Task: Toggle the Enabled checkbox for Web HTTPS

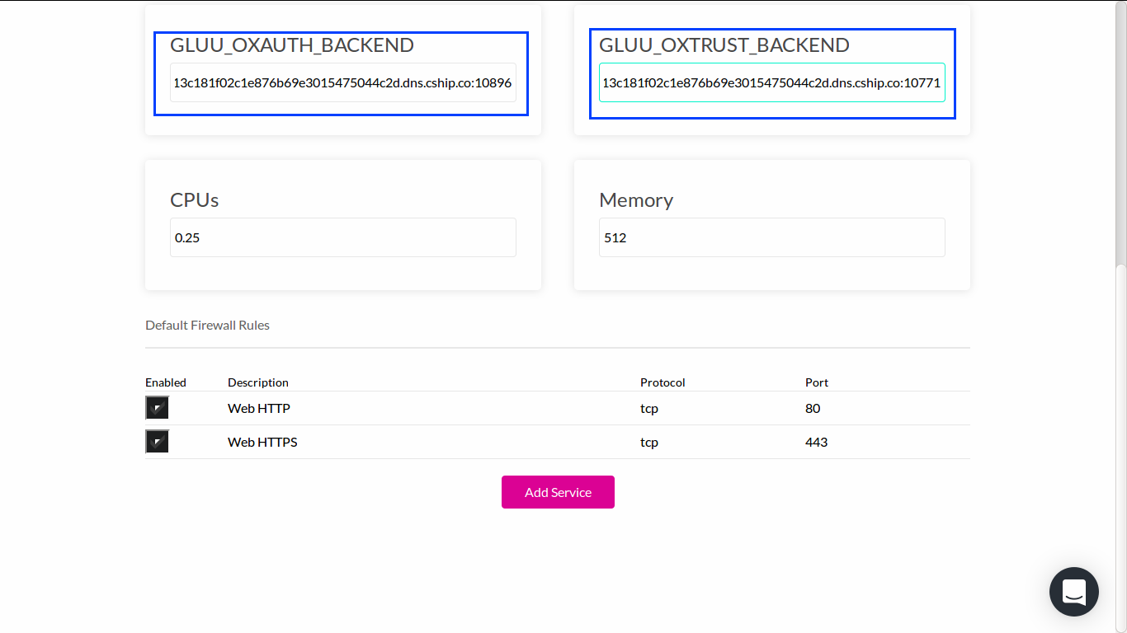Action: (x=157, y=441)
